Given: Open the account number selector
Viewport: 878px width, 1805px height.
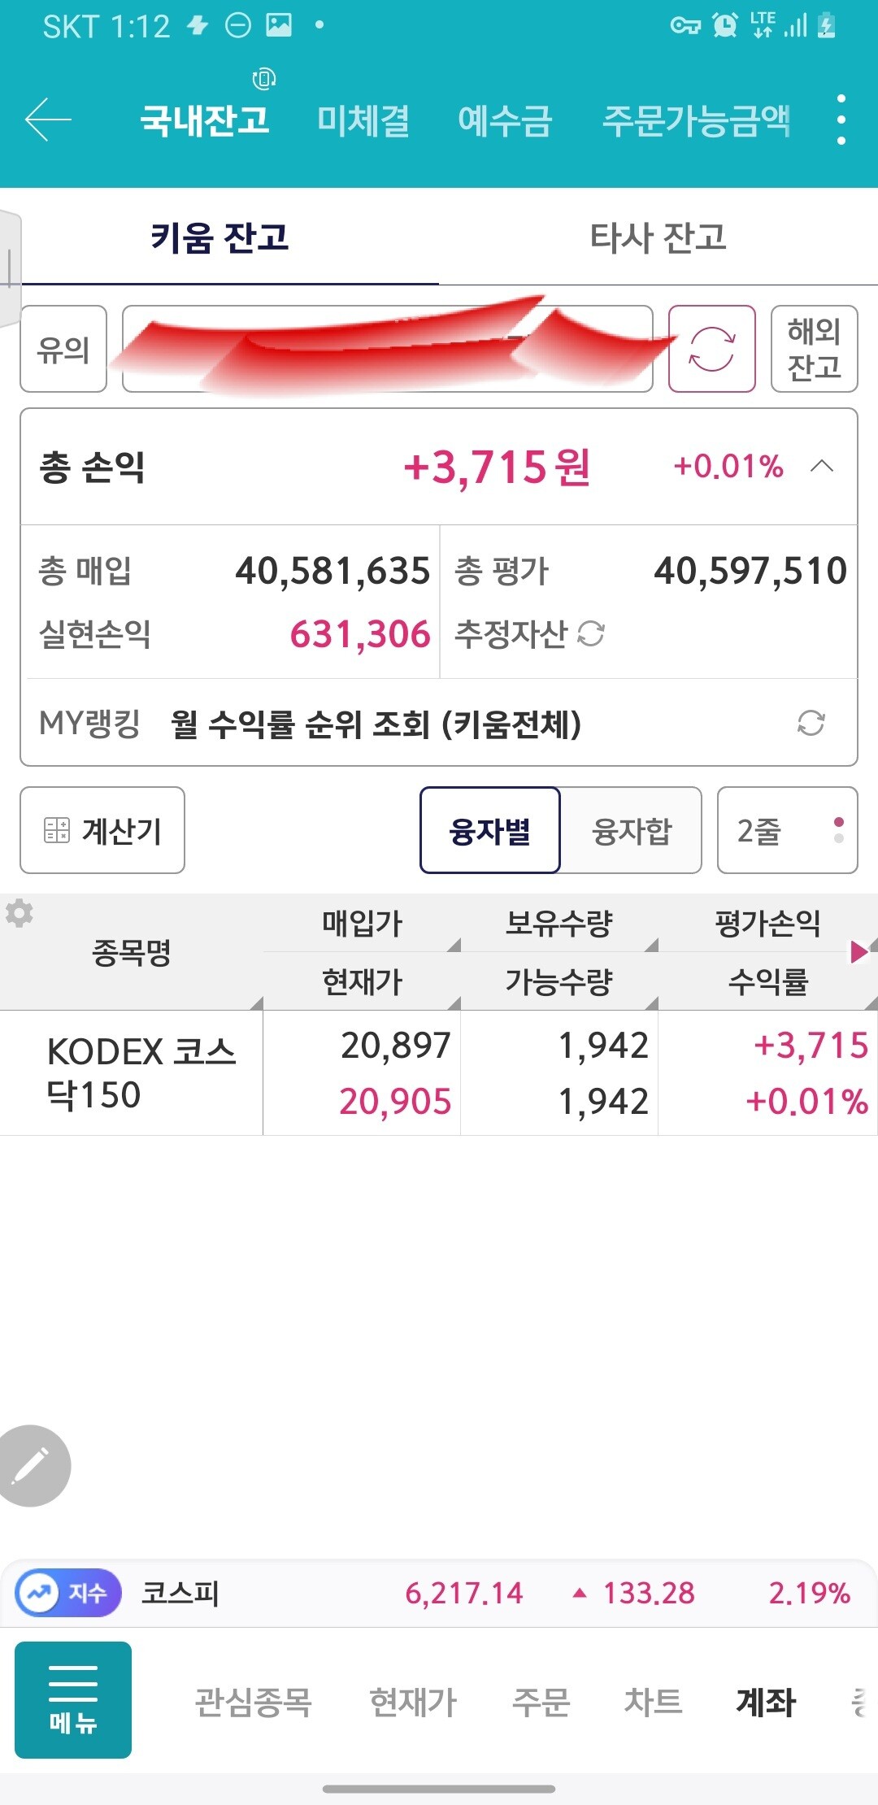Looking at the screenshot, I should 387,349.
